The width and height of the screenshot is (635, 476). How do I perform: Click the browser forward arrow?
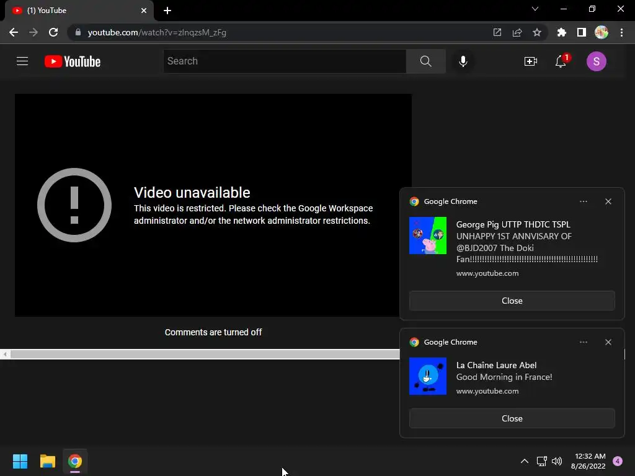[x=33, y=32]
